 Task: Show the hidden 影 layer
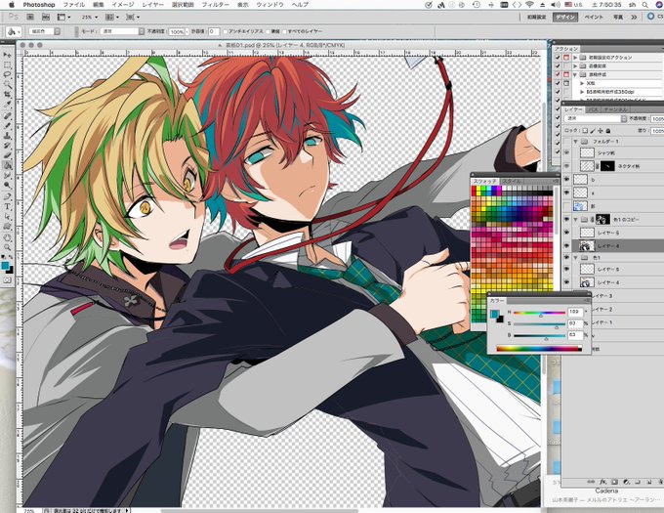pyautogui.click(x=566, y=206)
